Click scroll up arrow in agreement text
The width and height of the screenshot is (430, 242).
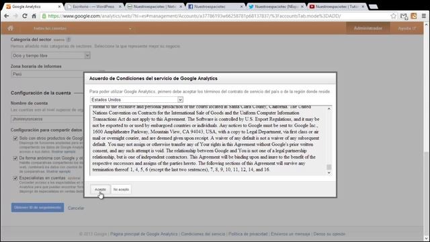[x=329, y=109]
